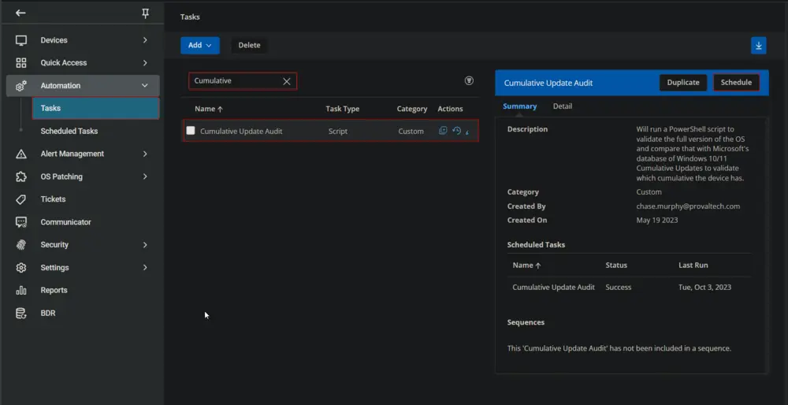Click the Last Run column header
This screenshot has height=405, width=788.
coord(693,266)
